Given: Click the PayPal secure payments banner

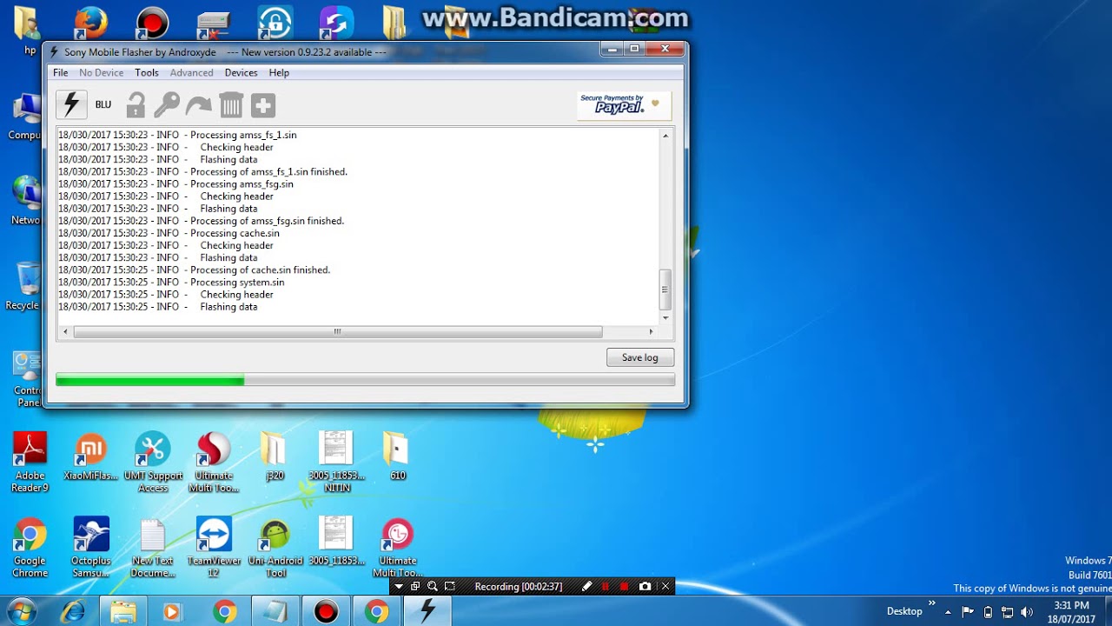Looking at the screenshot, I should pyautogui.click(x=625, y=105).
